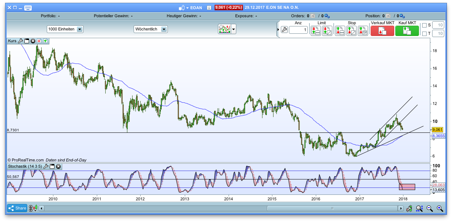452x222 pixels.
Task: Click the Position settings gear icon
Action: point(402,16)
